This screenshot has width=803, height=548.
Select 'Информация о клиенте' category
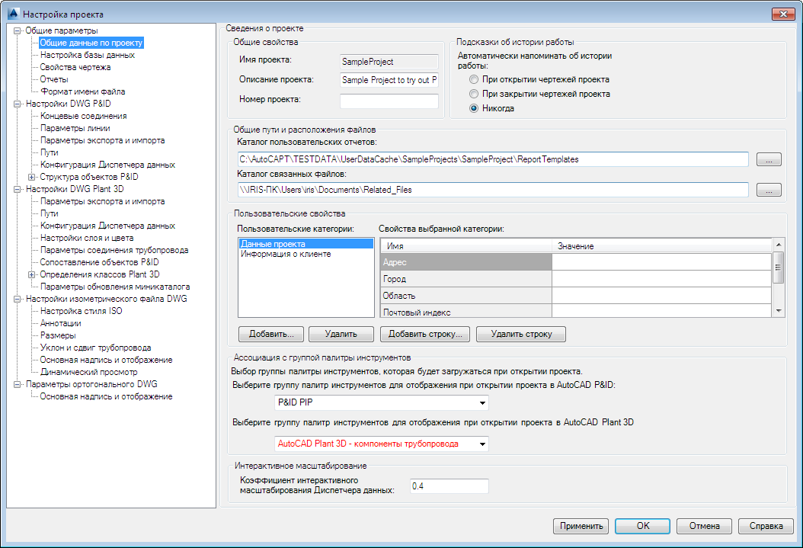pyautogui.click(x=286, y=254)
